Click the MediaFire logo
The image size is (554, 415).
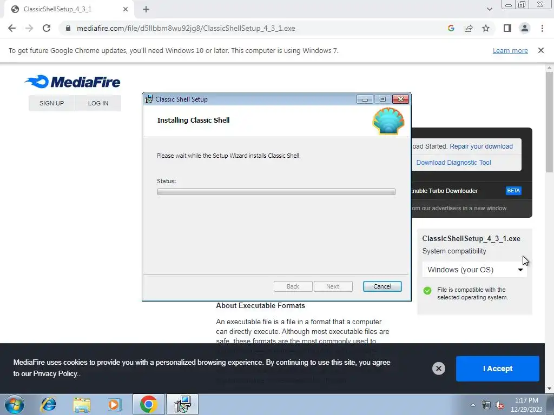[73, 82]
